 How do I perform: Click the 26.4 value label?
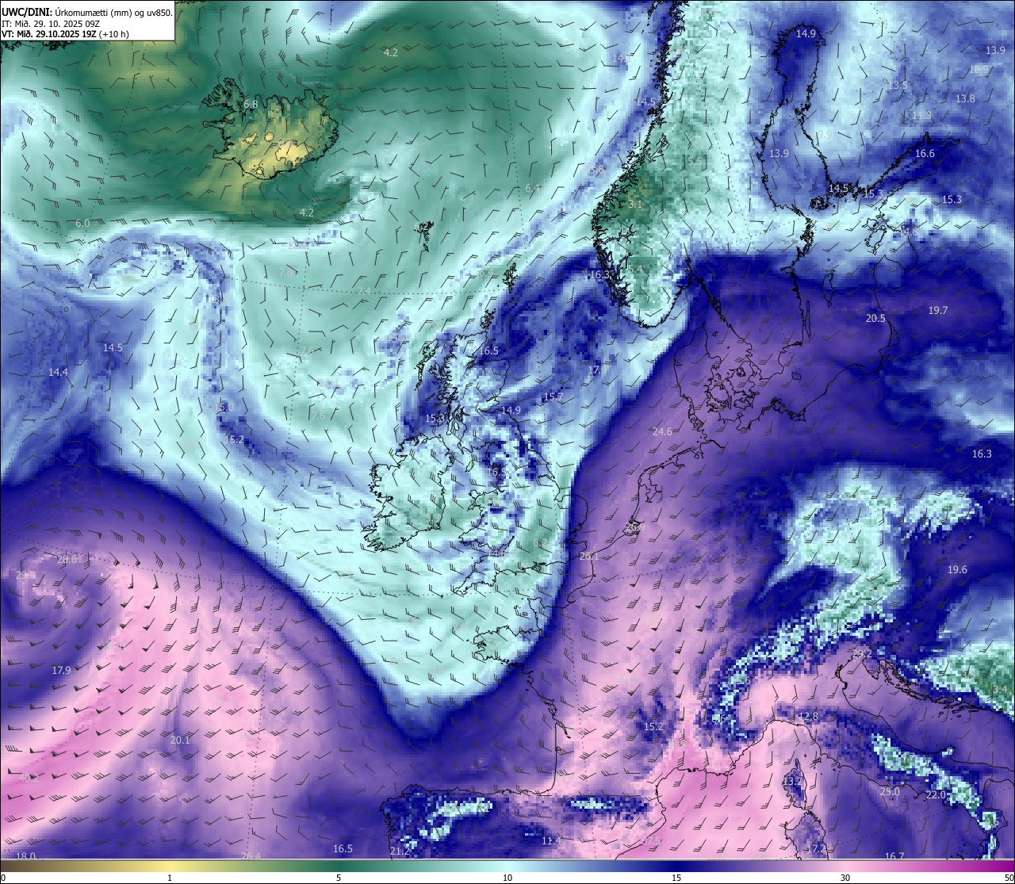(251, 856)
